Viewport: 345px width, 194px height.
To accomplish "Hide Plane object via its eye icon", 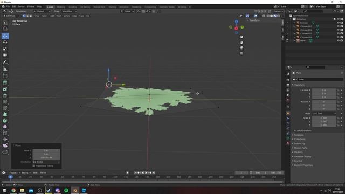I will pyautogui.click(x=338, y=41).
